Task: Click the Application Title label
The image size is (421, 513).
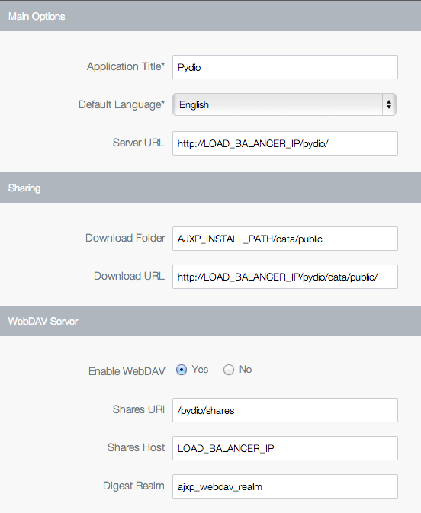Action: (x=126, y=66)
